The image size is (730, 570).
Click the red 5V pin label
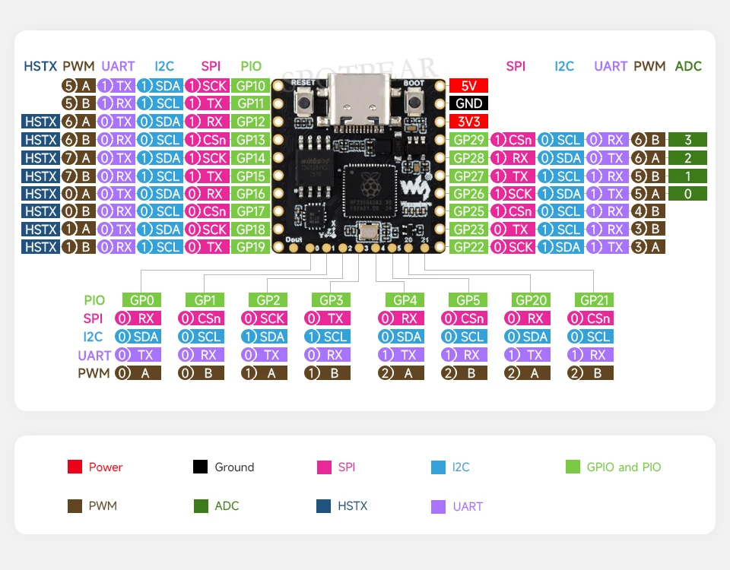coord(468,85)
